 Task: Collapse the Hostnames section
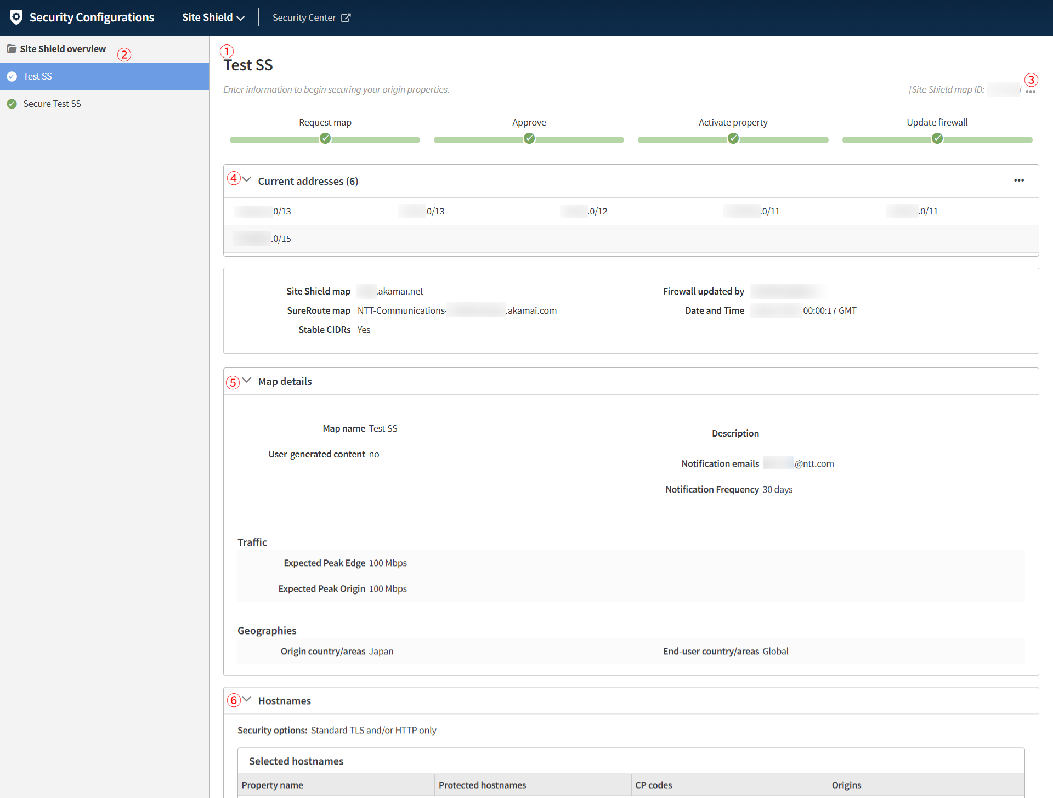coord(247,699)
